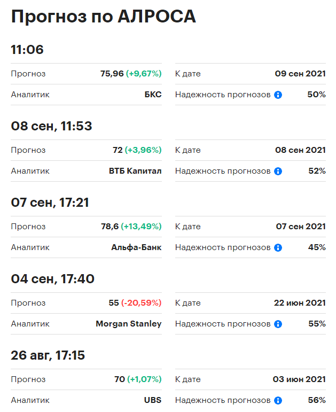The width and height of the screenshot is (336, 412).
Task: Click the info icon in the БКС forecast row
Action: (278, 95)
